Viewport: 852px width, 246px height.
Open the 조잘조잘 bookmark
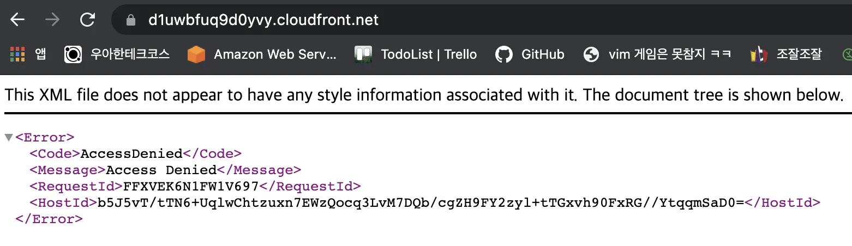point(786,54)
